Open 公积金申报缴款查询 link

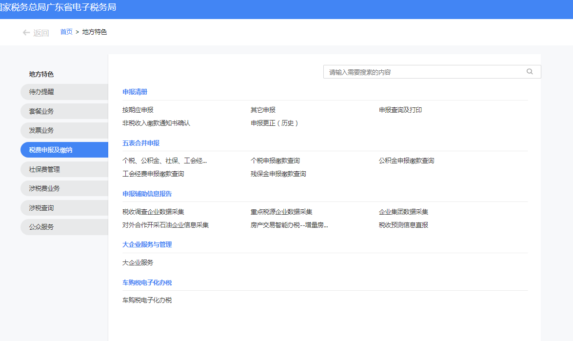click(406, 161)
